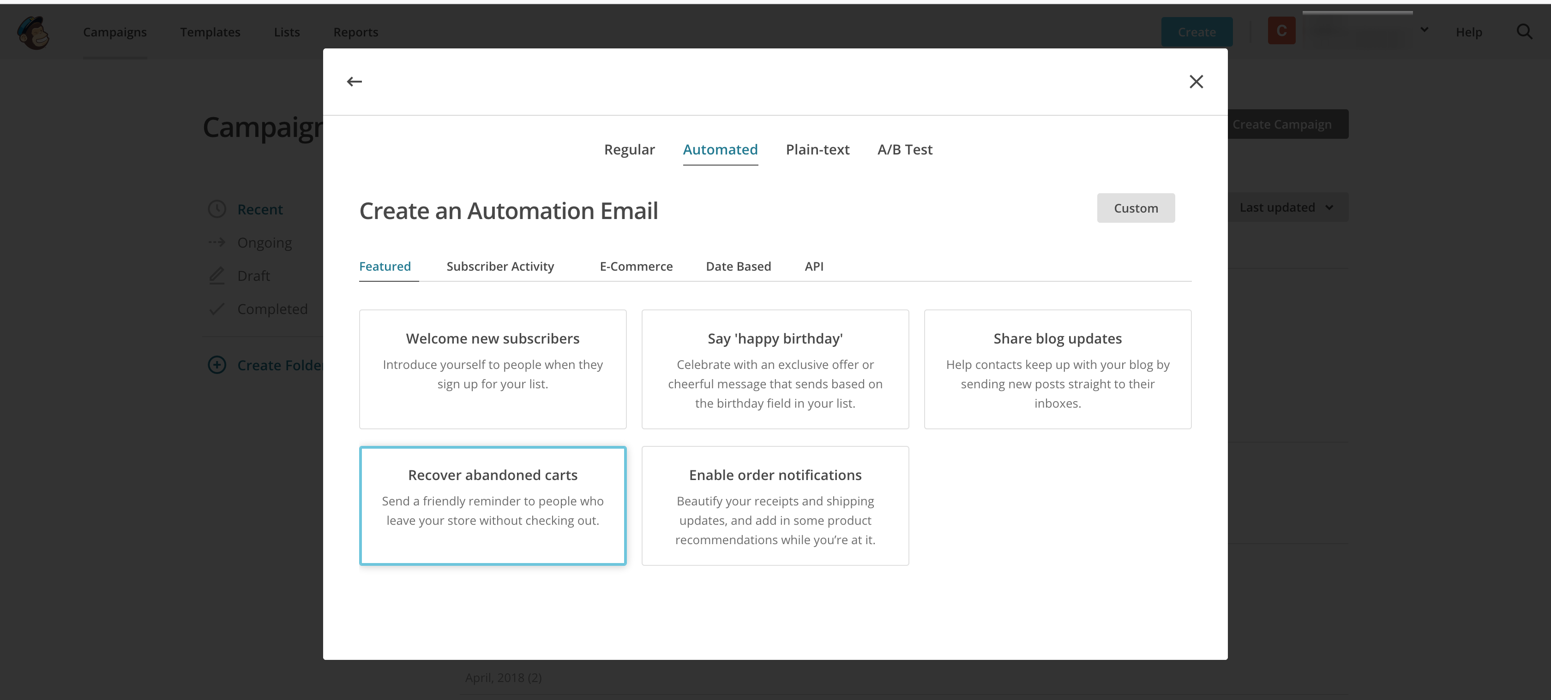Open the A/B Test tab

pos(904,149)
